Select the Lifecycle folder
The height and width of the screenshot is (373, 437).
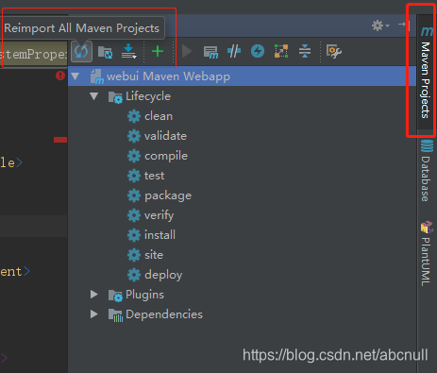140,96
